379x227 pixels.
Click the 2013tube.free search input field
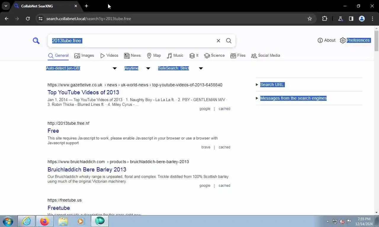click(x=132, y=41)
